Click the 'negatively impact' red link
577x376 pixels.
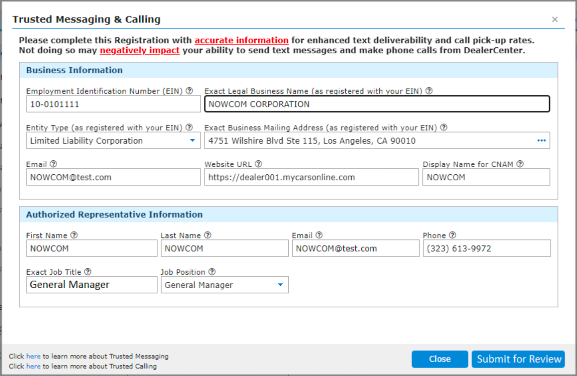[140, 51]
